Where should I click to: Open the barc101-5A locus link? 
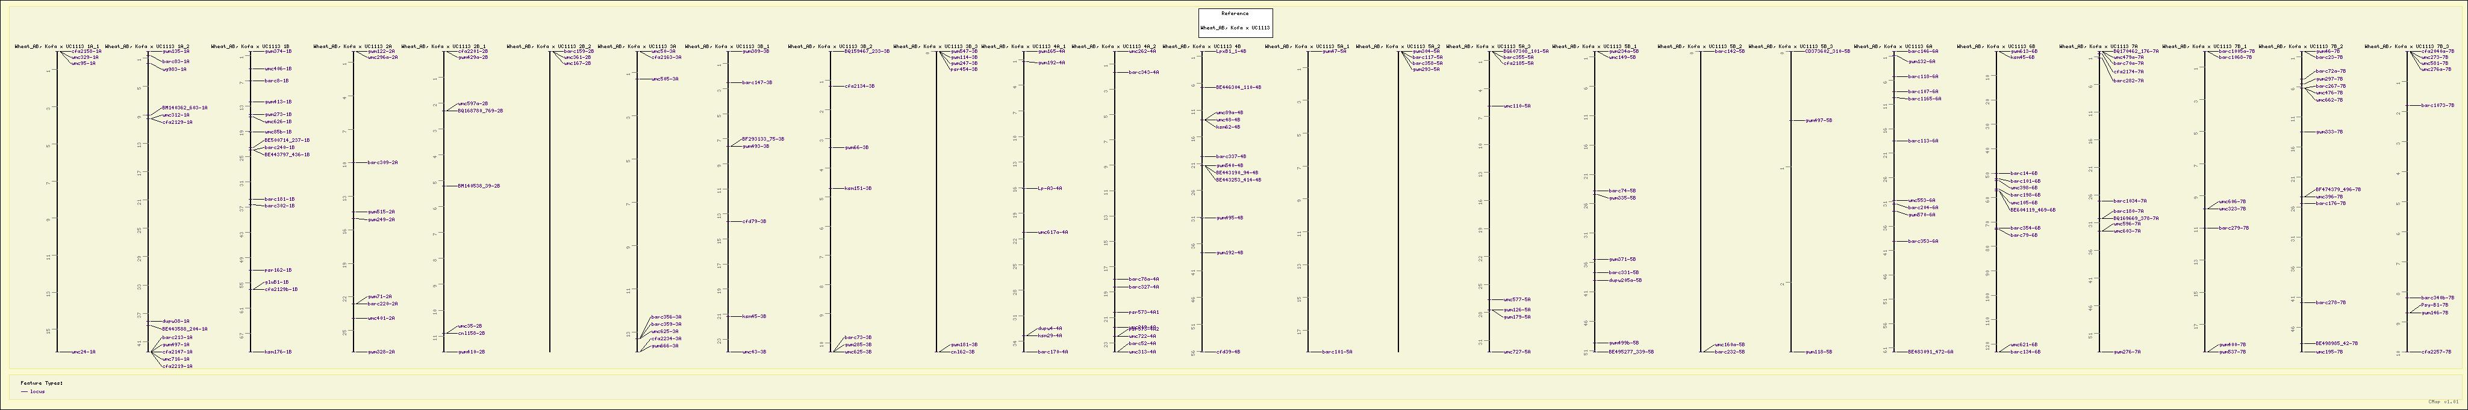coord(1336,352)
